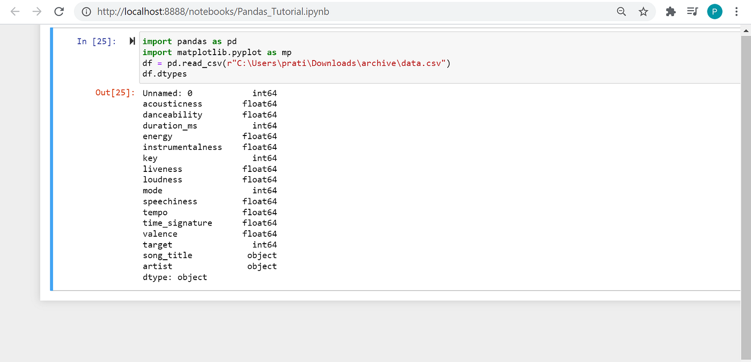Click the profile avatar P
Viewport: 751px width, 362px height.
tap(715, 11)
